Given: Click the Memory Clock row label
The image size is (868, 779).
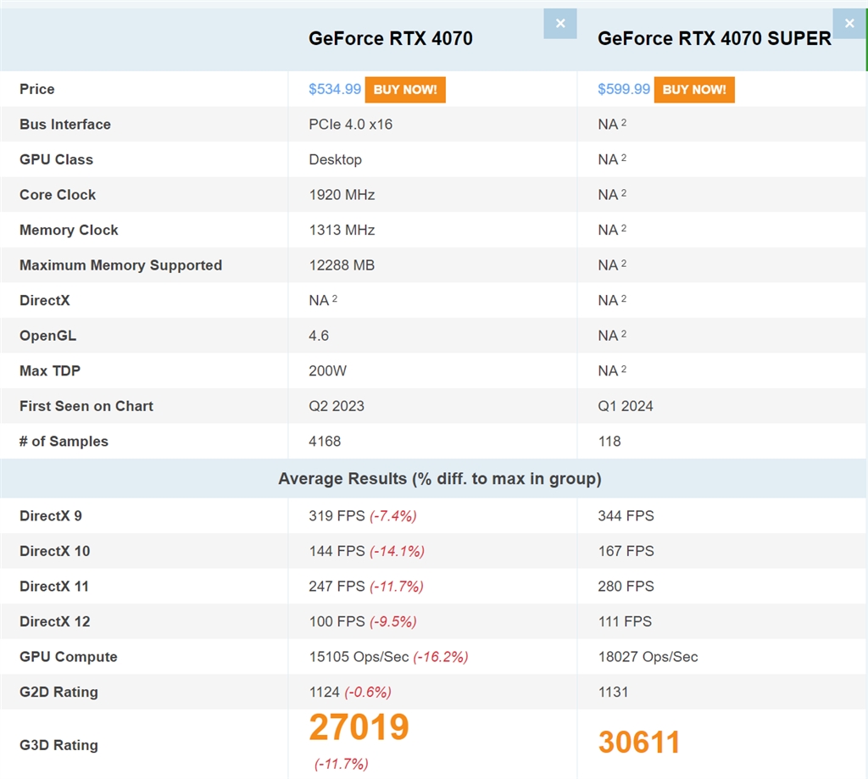Looking at the screenshot, I should pyautogui.click(x=69, y=230).
